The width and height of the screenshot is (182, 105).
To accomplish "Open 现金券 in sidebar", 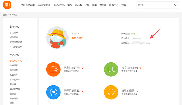I will [x=13, y=84].
